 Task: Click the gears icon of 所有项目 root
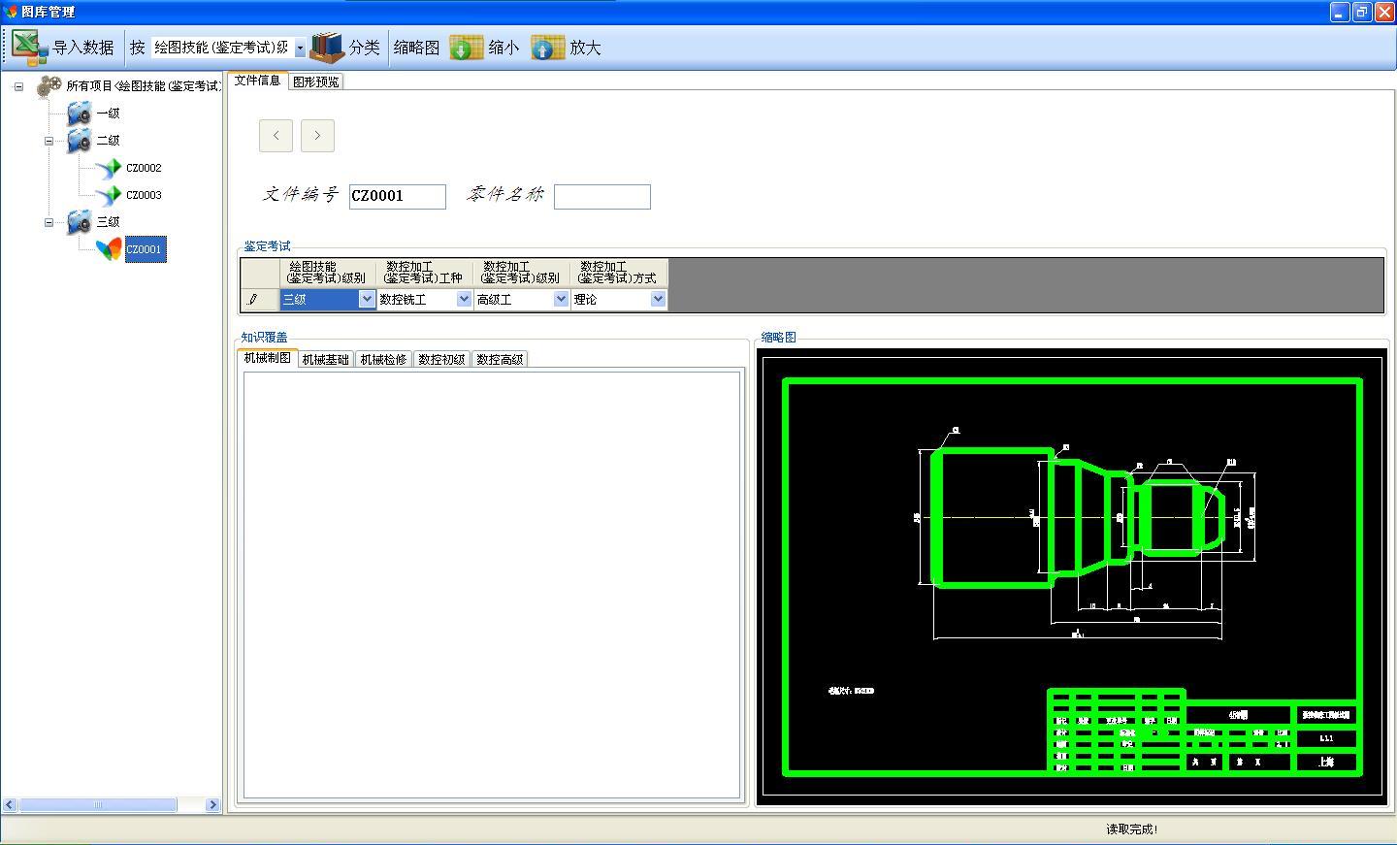point(49,85)
